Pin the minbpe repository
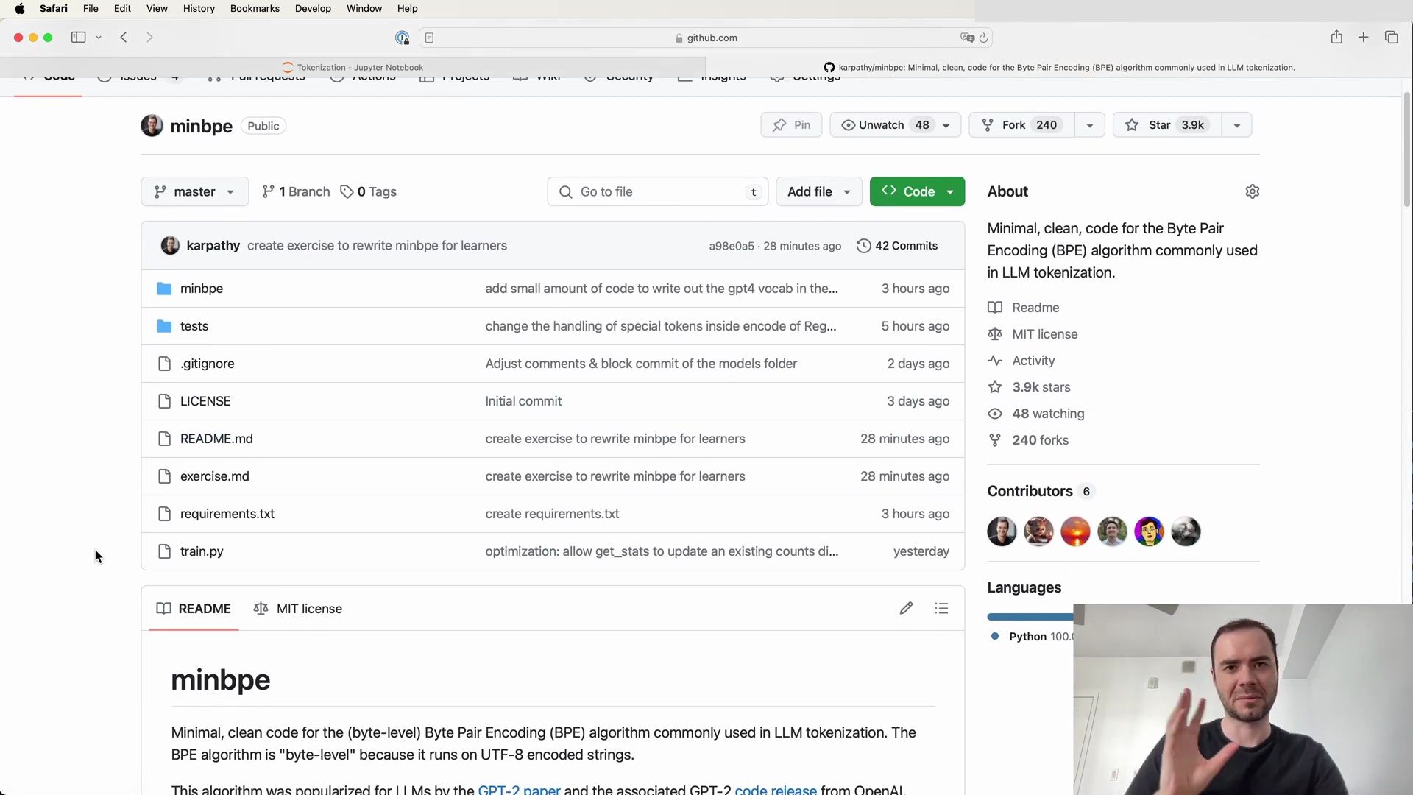 [x=791, y=125]
